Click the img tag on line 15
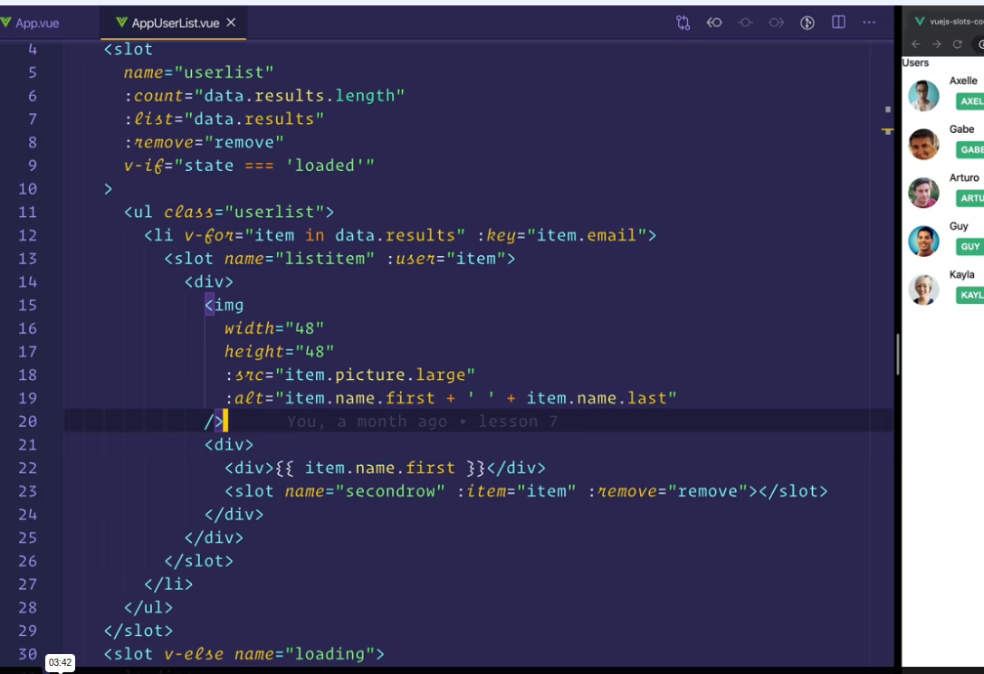The height and width of the screenshot is (674, 984). (x=224, y=306)
